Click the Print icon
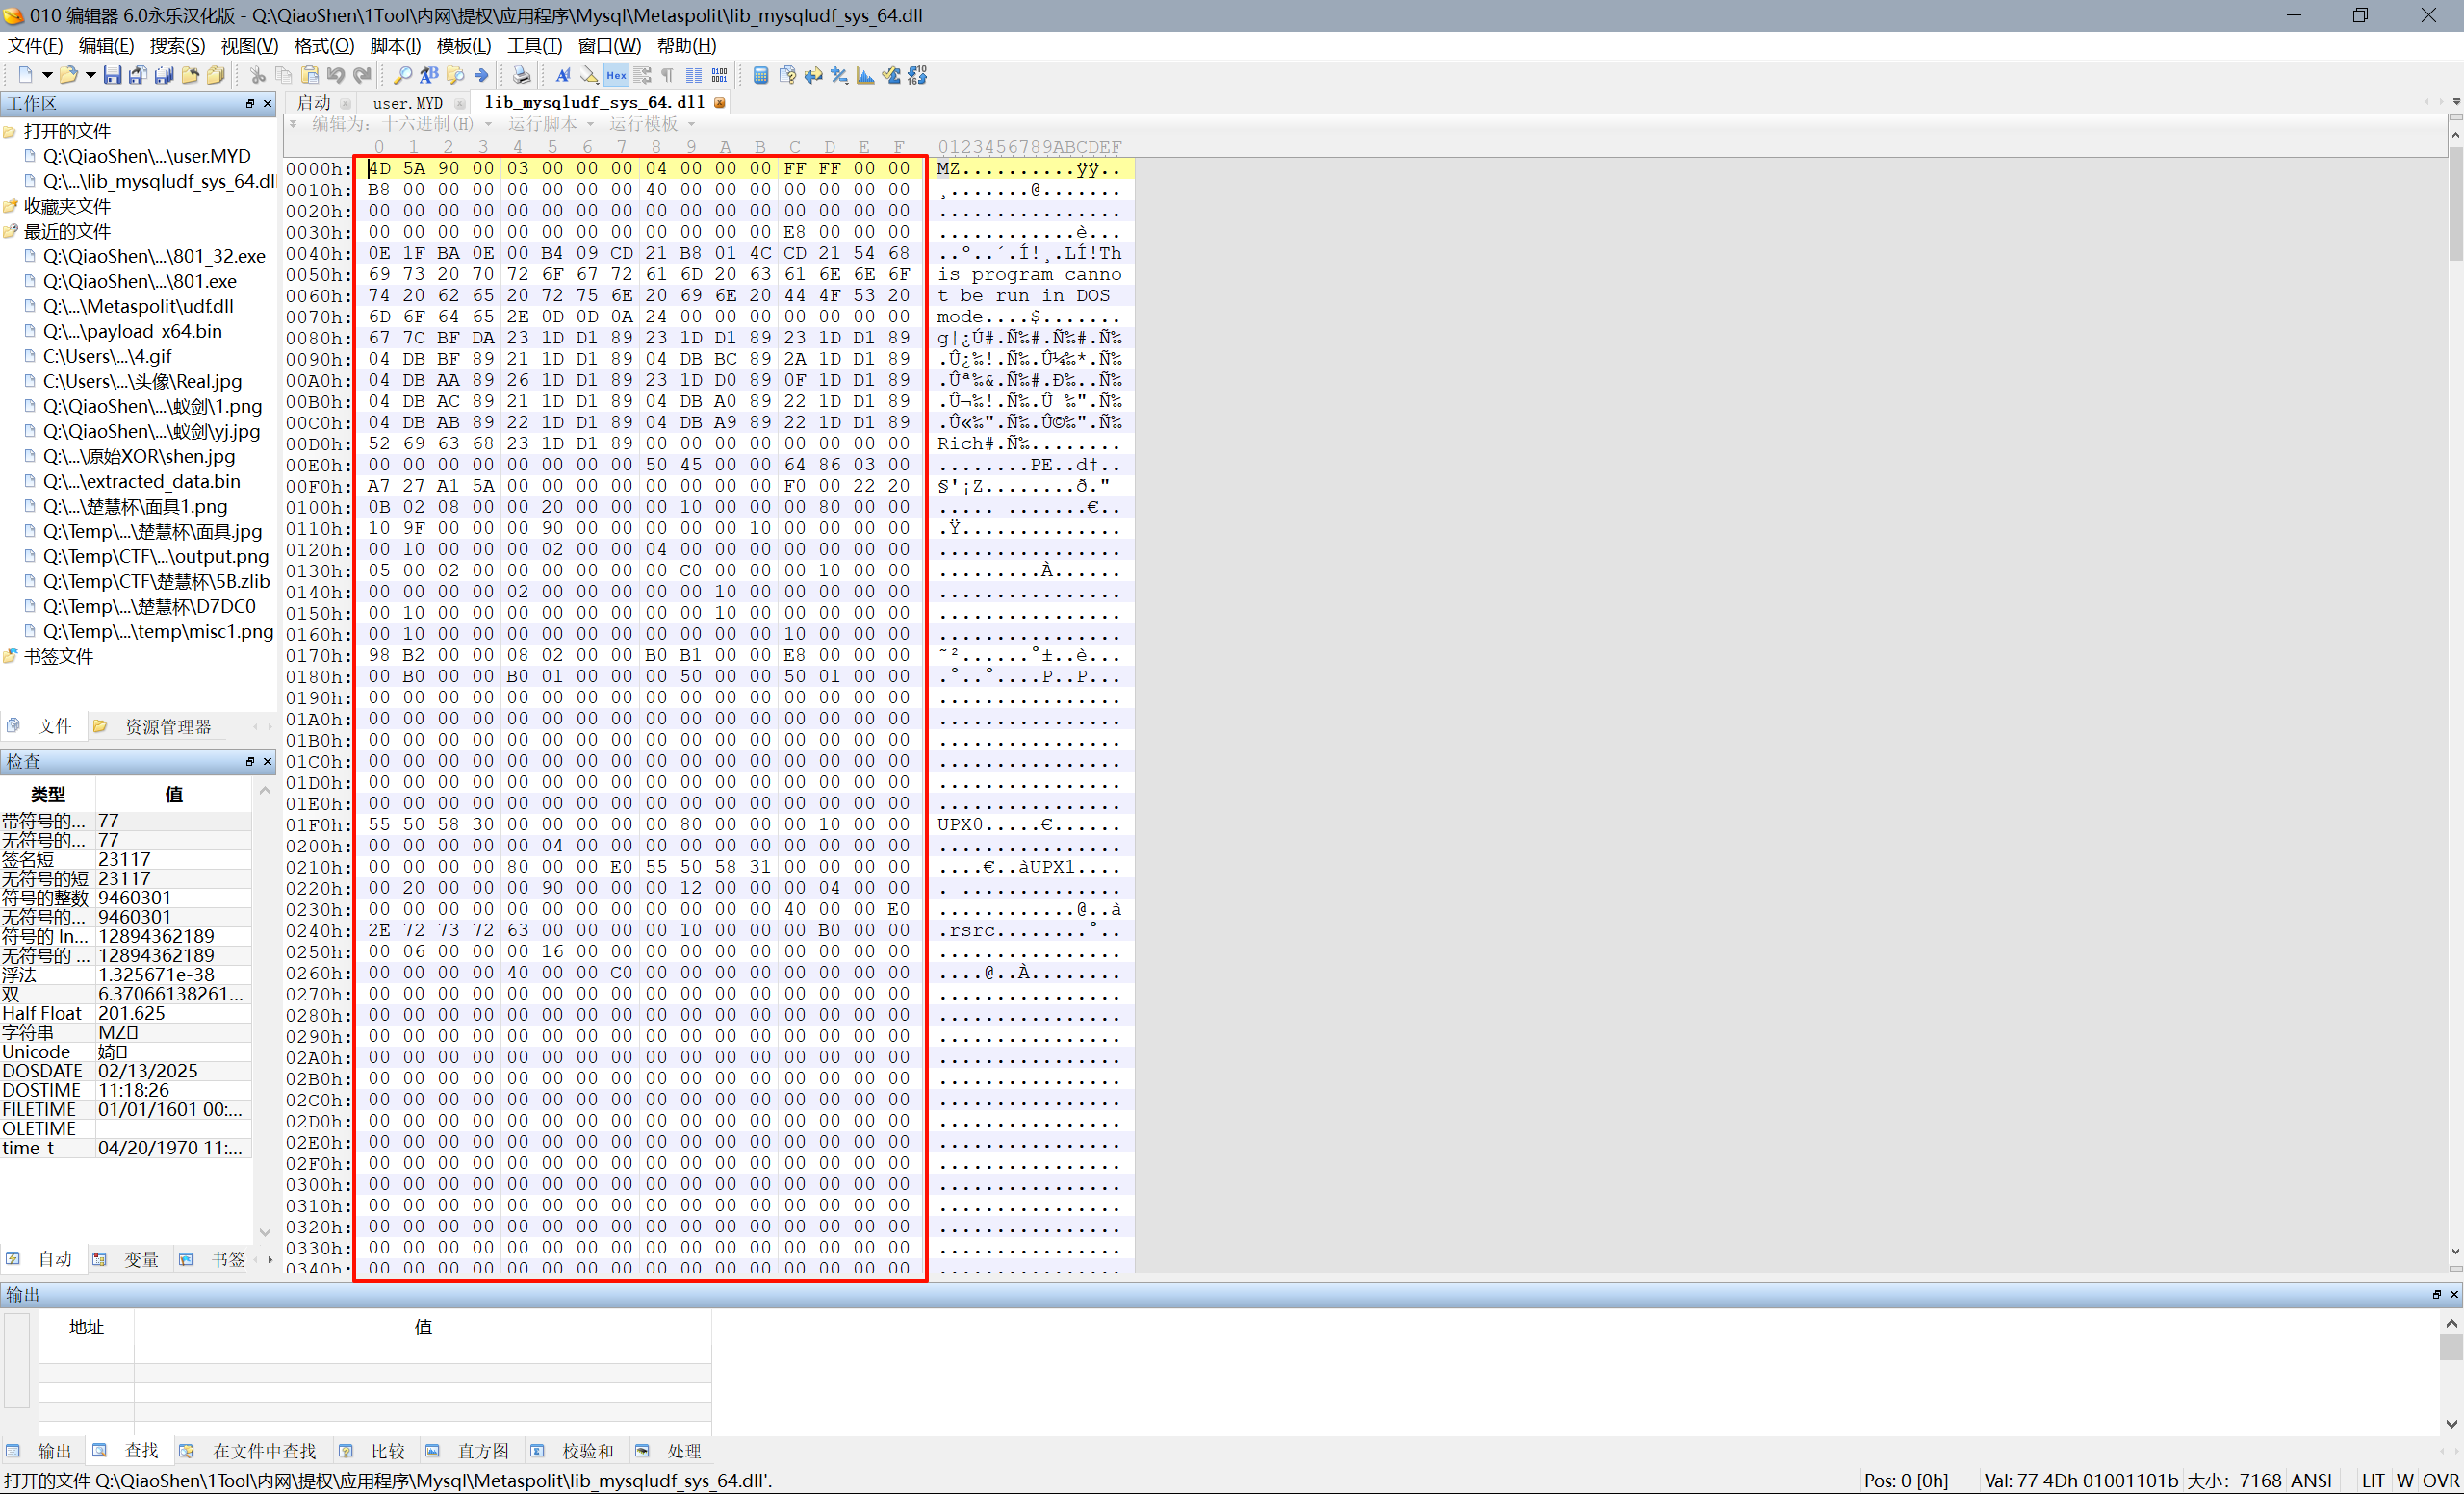 521,75
